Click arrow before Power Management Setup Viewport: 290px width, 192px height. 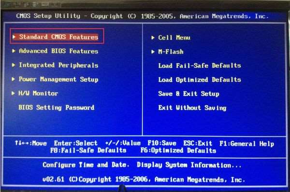click(14, 79)
